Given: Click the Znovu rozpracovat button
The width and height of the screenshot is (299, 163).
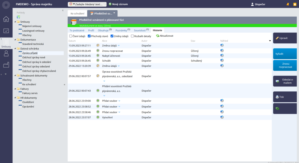Looking at the screenshot, I should point(285,65).
